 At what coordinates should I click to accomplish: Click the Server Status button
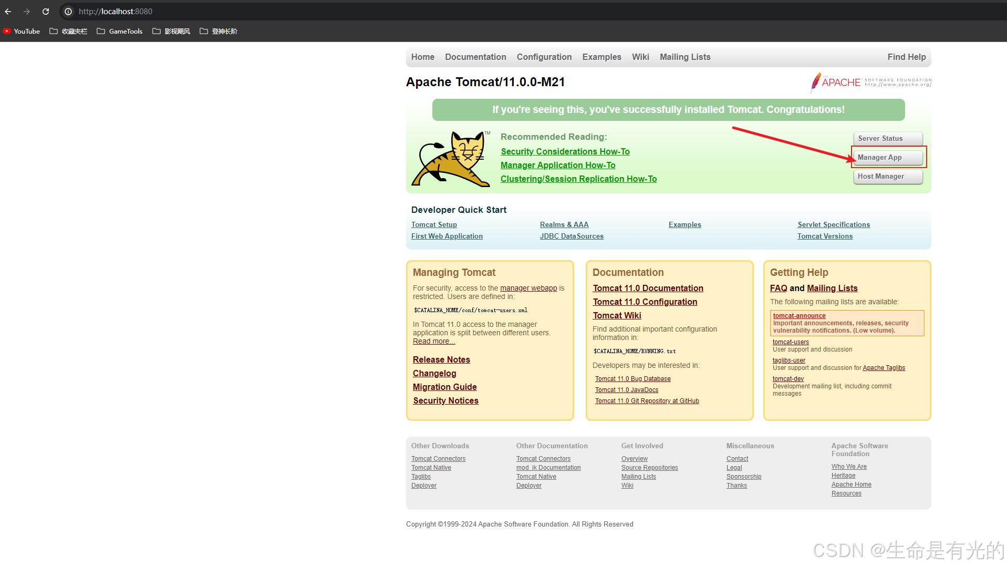[x=888, y=139]
